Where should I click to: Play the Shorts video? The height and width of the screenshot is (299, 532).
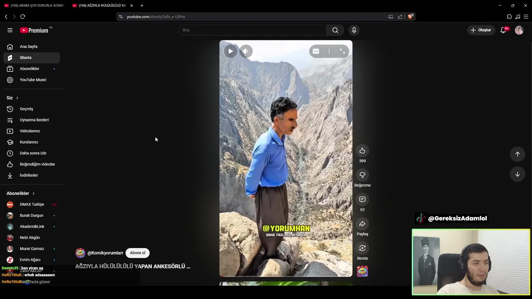230,51
